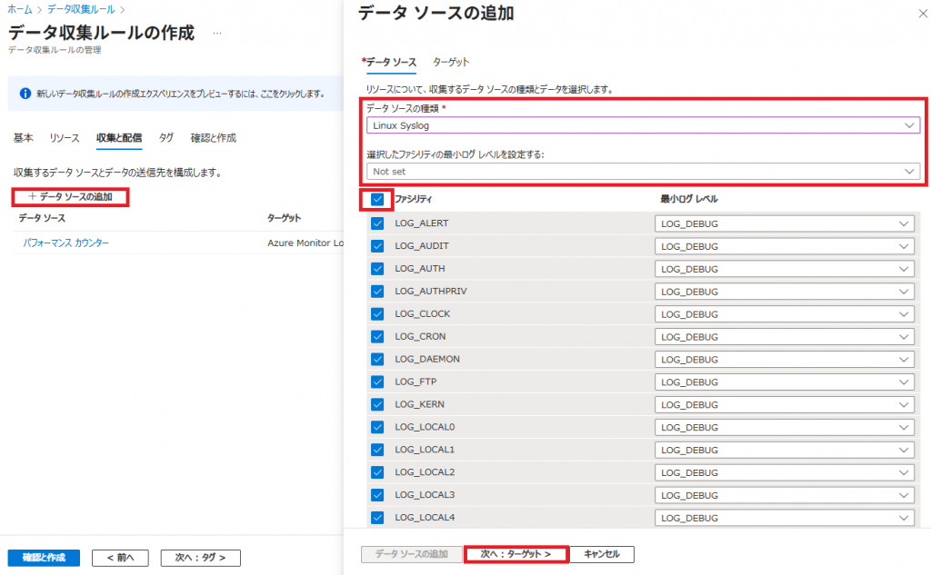This screenshot has height=575, width=931.
Task: Toggle the LOG_KERN facility checkbox
Action: pos(377,404)
